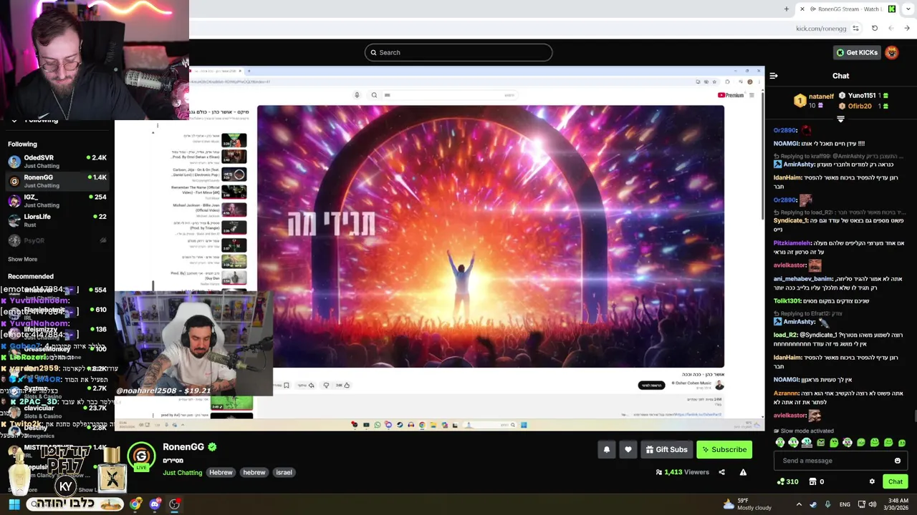Click username Tolik1301 in chat

(785, 301)
